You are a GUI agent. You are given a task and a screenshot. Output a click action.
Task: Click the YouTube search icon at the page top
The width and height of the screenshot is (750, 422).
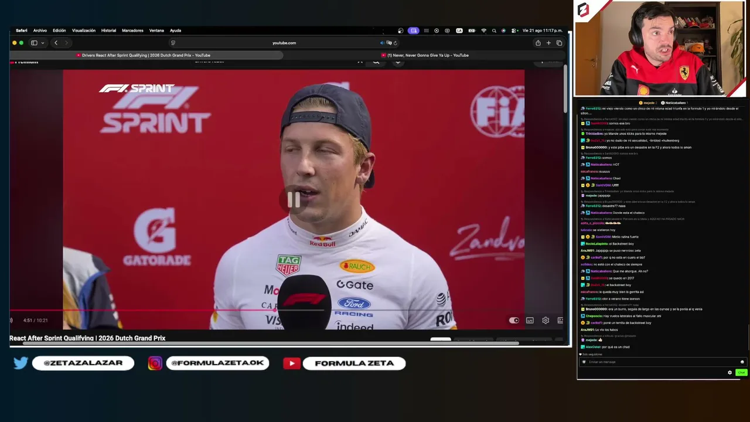376,62
